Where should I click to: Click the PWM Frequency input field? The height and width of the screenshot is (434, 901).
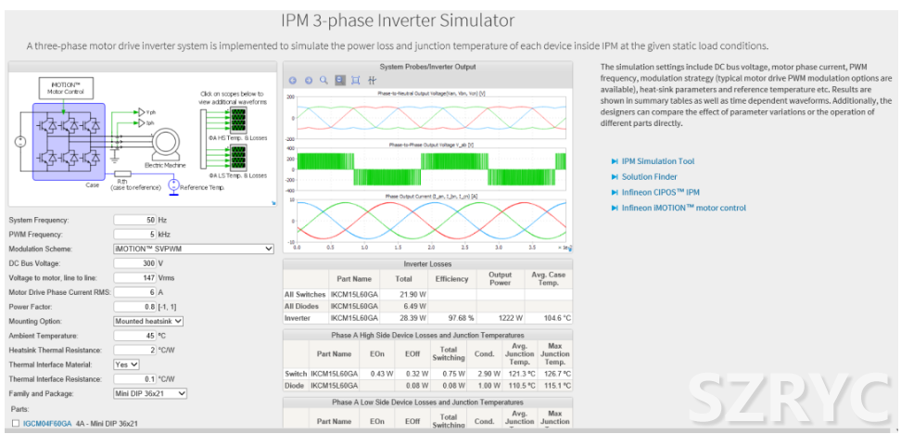(x=134, y=235)
